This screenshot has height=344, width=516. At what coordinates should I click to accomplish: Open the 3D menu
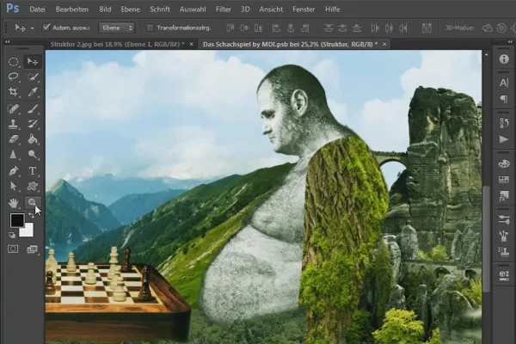click(245, 9)
